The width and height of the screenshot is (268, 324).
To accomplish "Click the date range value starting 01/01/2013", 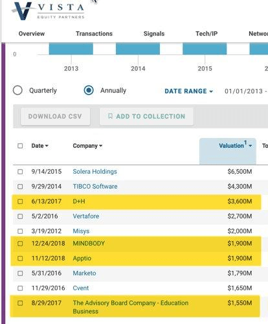I will [246, 91].
